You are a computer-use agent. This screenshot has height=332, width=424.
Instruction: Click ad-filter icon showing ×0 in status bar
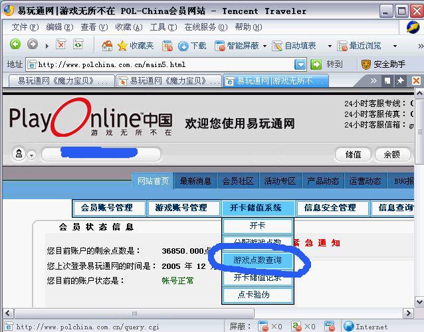[296, 326]
